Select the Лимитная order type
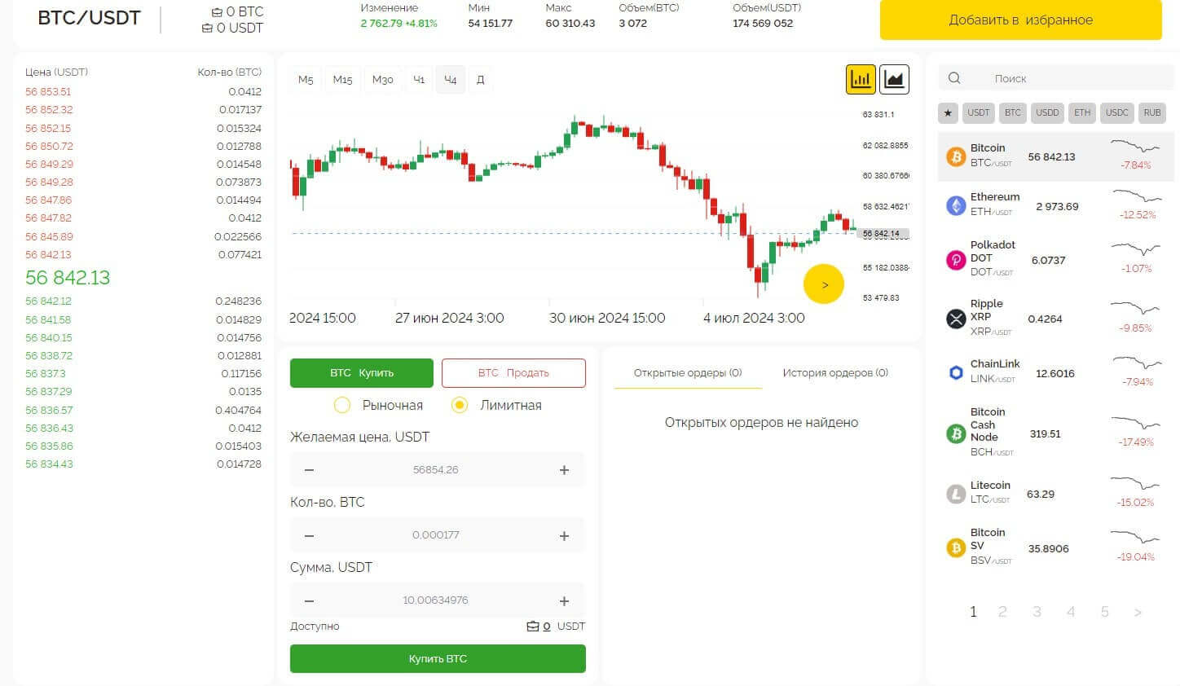The image size is (1180, 686). tap(460, 405)
